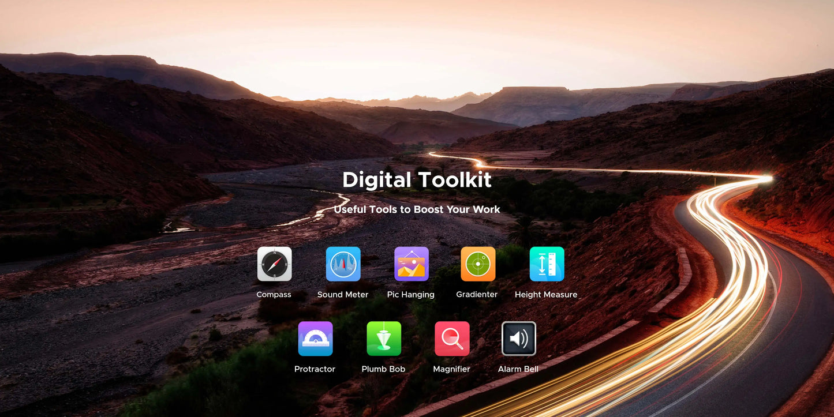Click the "Digital Toolkit" heading
The image size is (834, 417).
(417, 180)
